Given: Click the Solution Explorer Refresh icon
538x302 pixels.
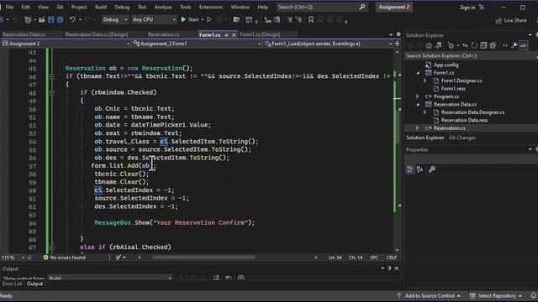Looking at the screenshot, I should (474, 45).
